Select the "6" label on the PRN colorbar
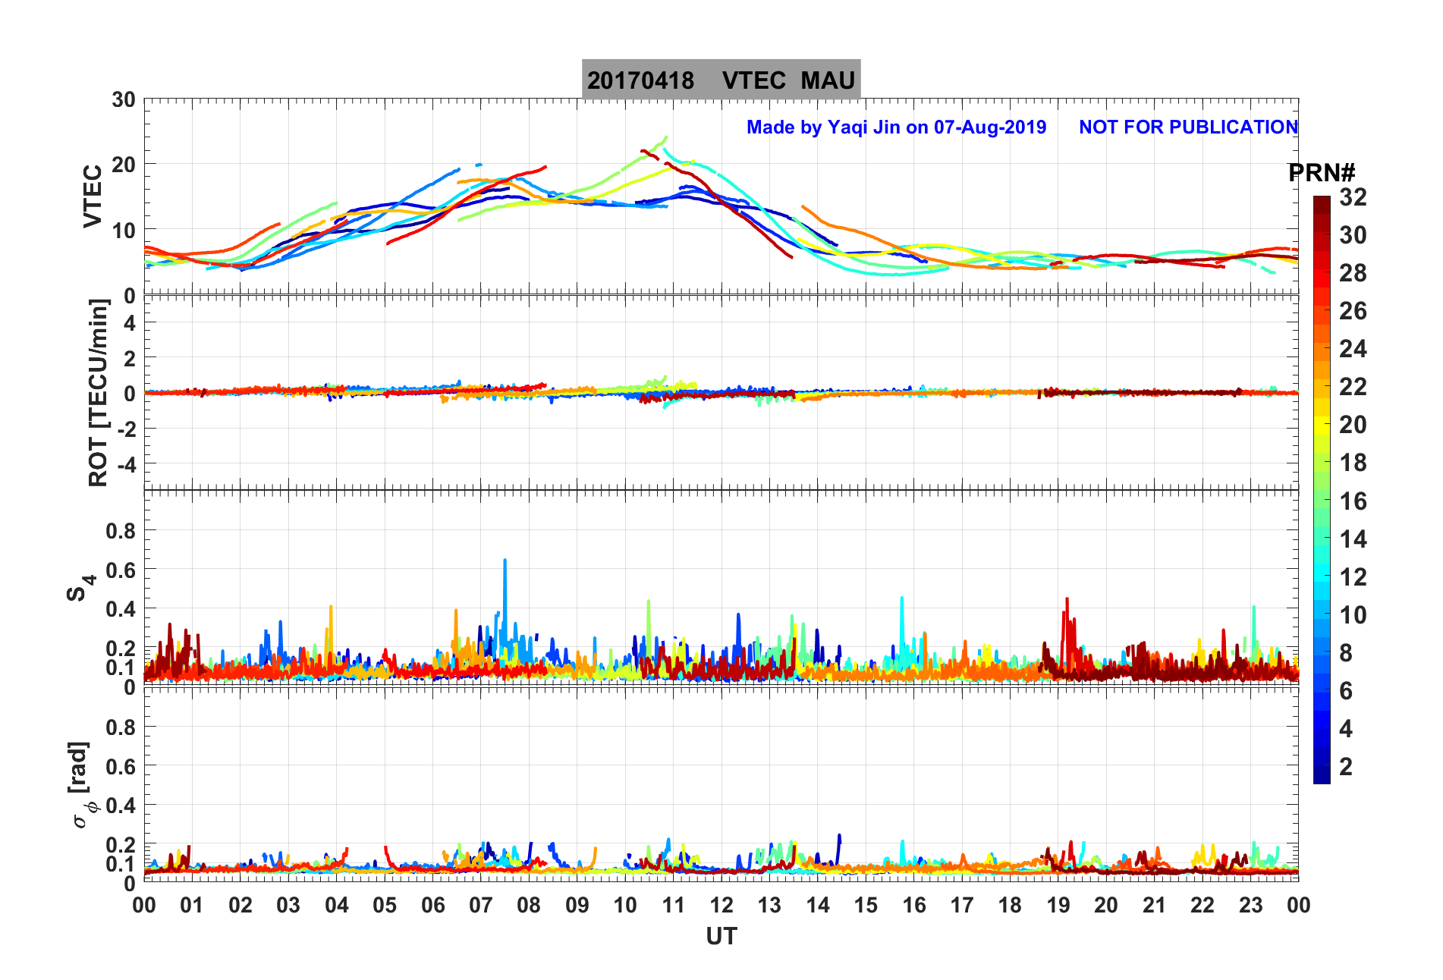 tap(1346, 691)
